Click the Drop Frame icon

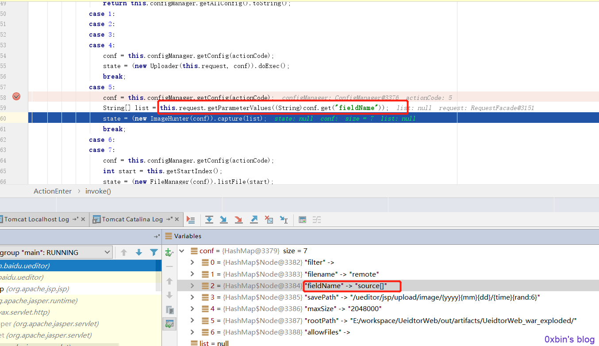[269, 219]
